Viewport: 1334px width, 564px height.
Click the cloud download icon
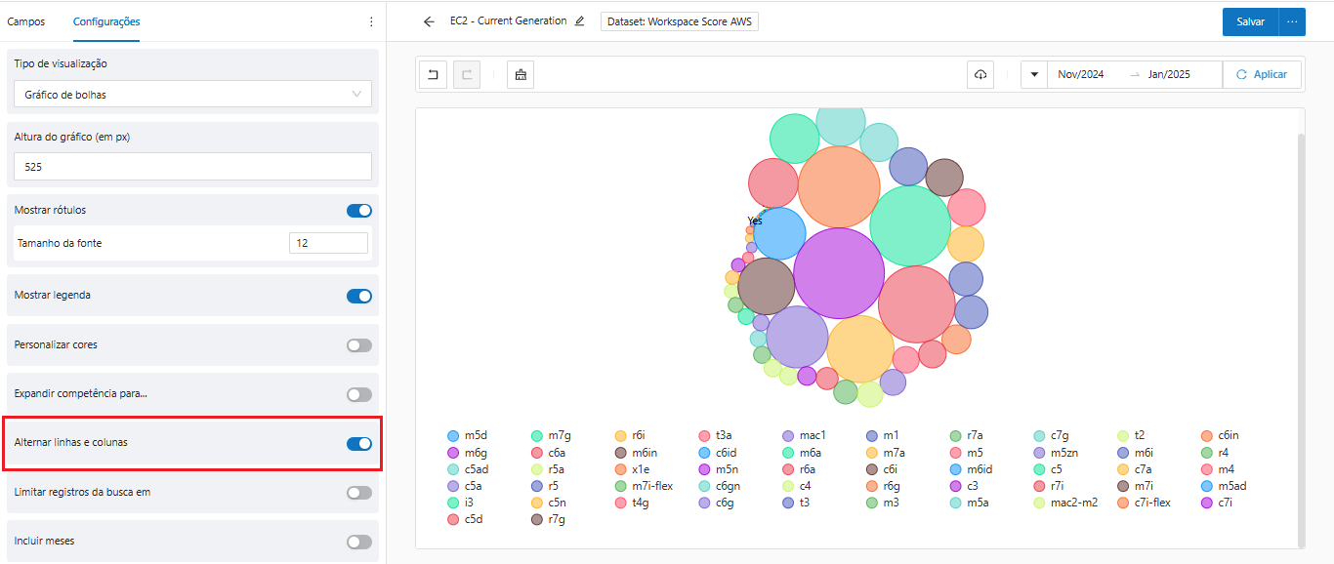tap(980, 75)
